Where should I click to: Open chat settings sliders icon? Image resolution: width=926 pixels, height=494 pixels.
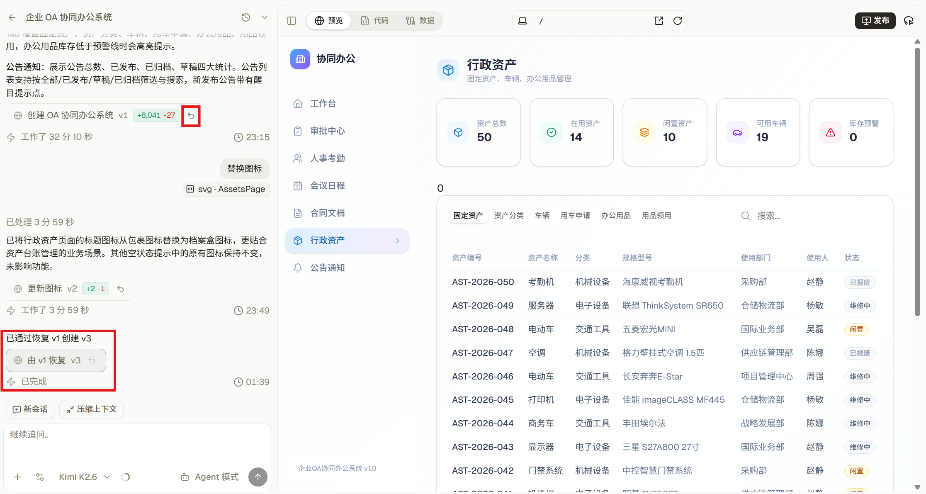(40, 477)
